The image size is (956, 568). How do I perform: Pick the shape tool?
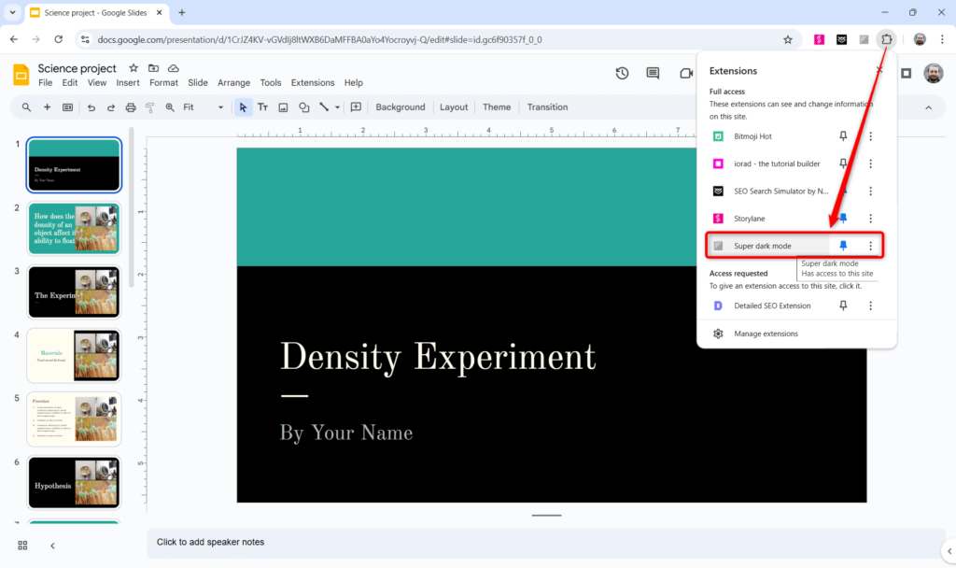pos(303,106)
